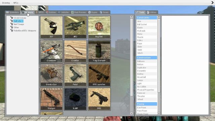This screenshot has width=215, height=121.
Task: Pick the Winch tool
Action: [x=147, y=53]
